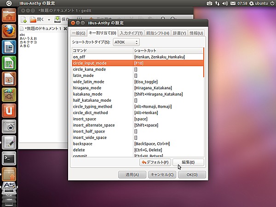The image size is (276, 207).
Task: Select the insert_alternate_space row
Action: [x=138, y=125]
